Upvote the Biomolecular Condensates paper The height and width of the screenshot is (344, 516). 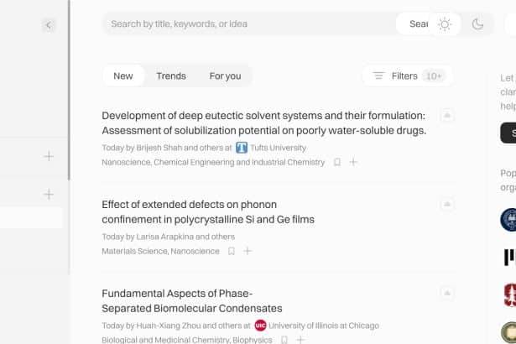click(x=447, y=293)
